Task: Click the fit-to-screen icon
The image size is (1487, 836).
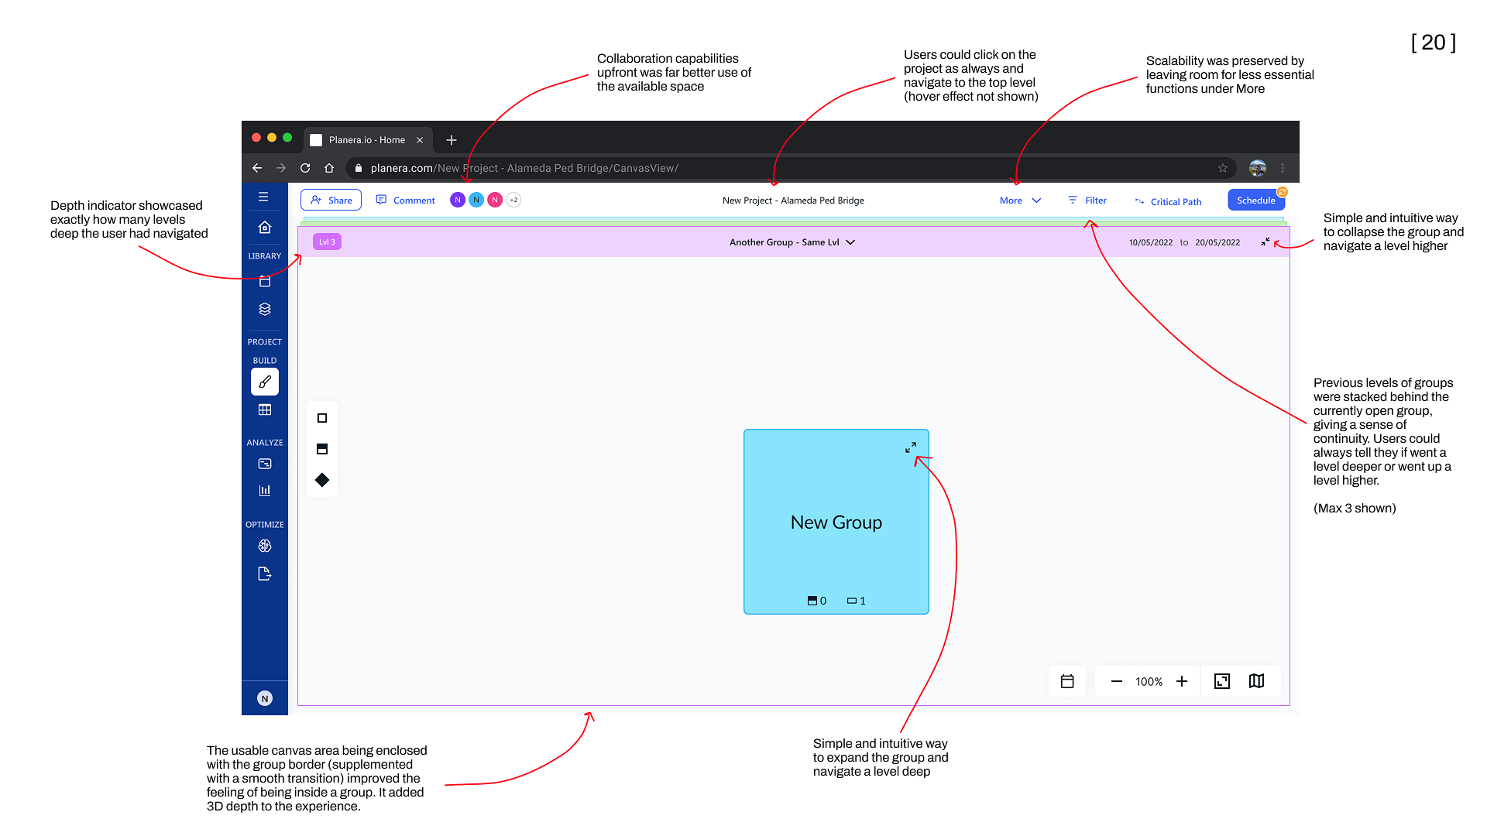Action: click(1222, 681)
